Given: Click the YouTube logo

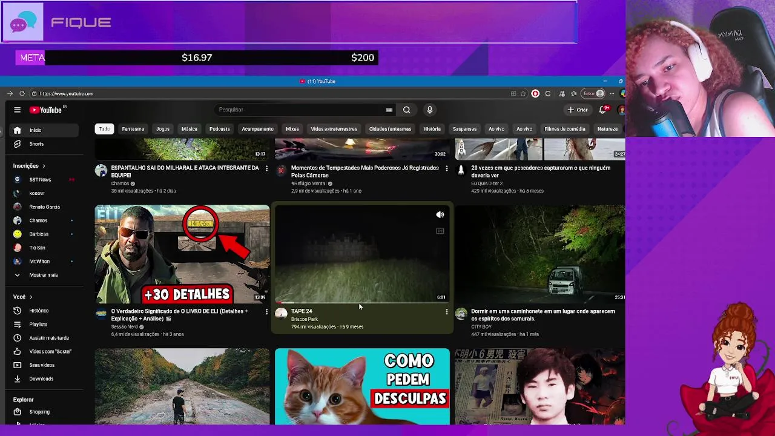Looking at the screenshot, I should tap(46, 110).
